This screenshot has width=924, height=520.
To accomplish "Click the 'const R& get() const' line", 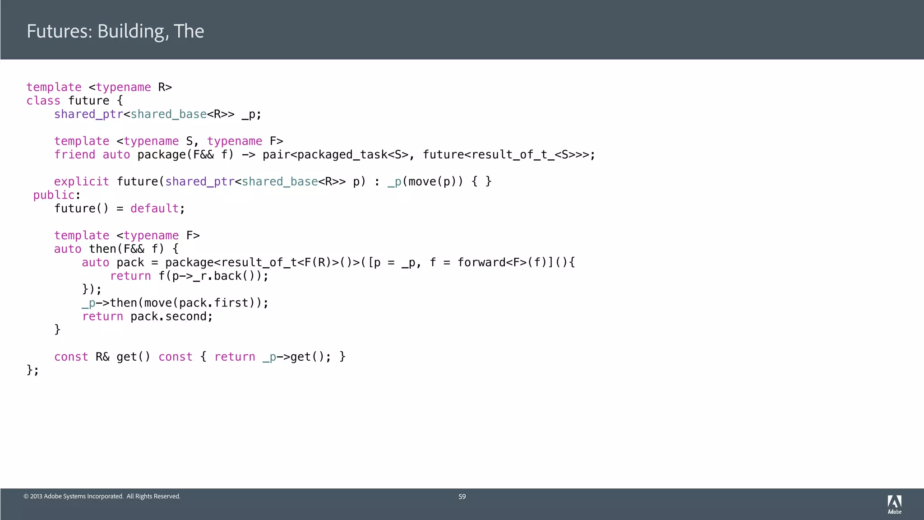I will pos(199,357).
